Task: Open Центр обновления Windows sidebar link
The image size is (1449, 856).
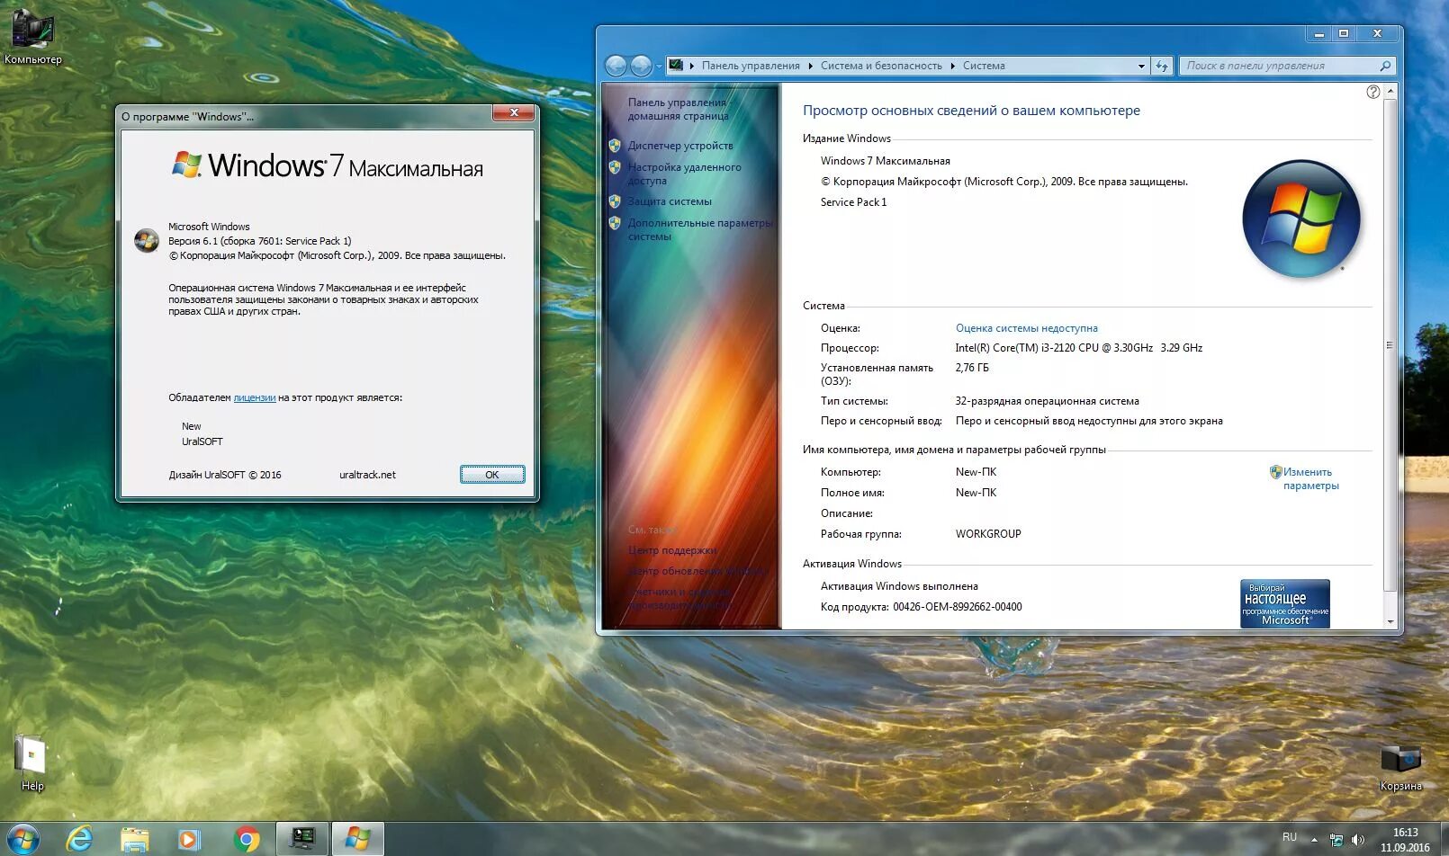Action: (x=697, y=571)
